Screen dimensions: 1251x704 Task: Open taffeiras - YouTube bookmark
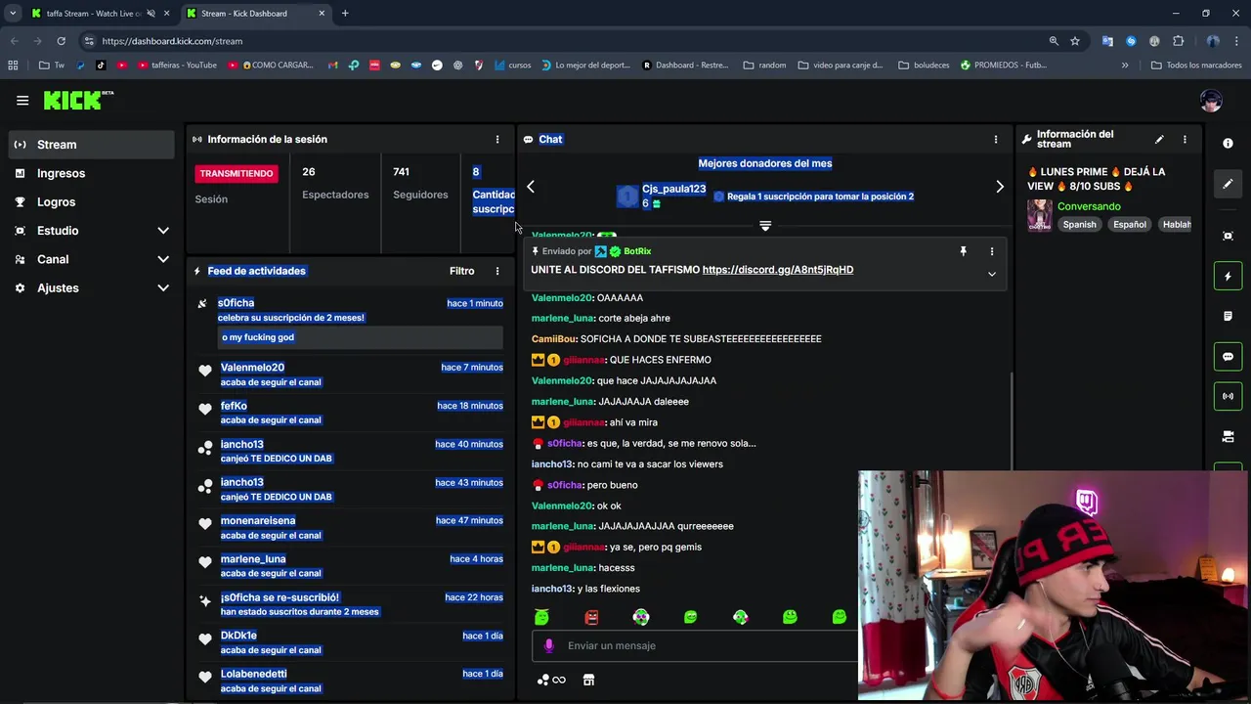coord(178,66)
